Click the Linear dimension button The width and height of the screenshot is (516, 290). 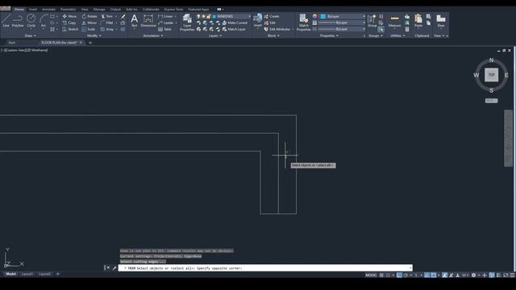tap(166, 16)
